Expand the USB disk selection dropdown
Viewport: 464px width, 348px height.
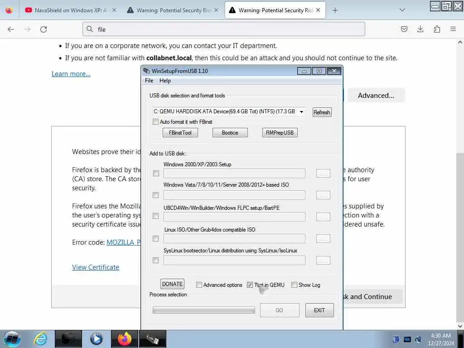tap(301, 112)
